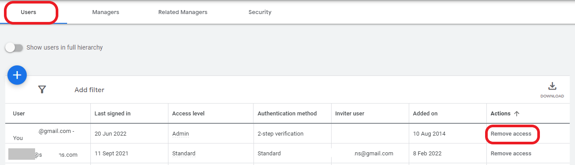Screen dimensions: 575x165
Task: Switch to the Security tab
Action: [x=260, y=12]
